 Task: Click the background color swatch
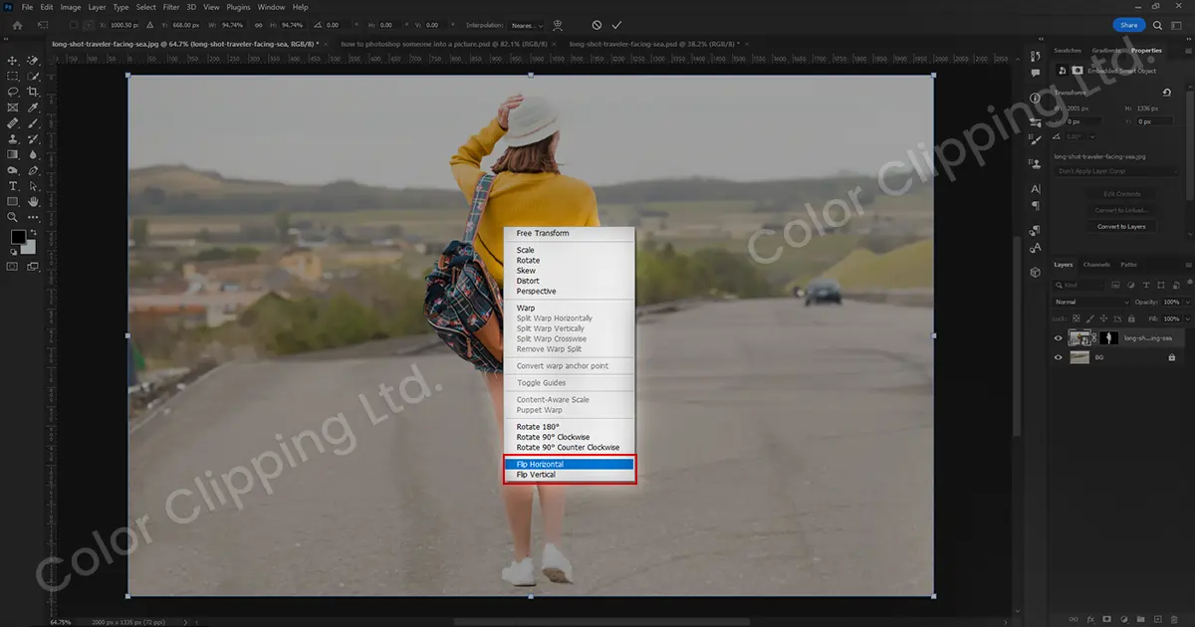pyautogui.click(x=29, y=248)
